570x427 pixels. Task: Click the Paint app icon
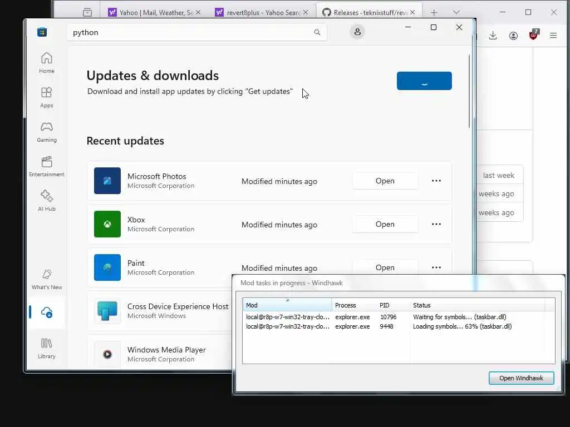coord(107,267)
